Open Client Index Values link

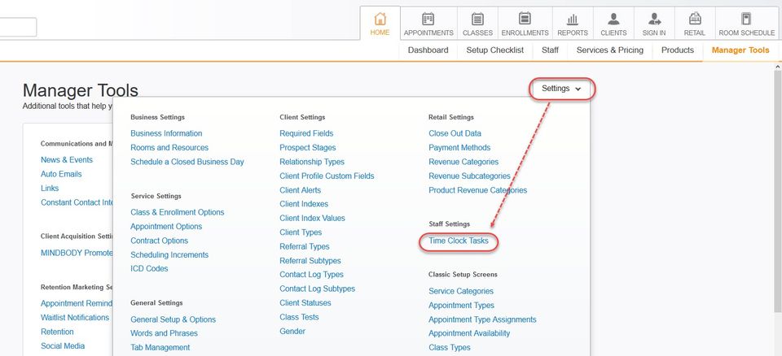[312, 218]
